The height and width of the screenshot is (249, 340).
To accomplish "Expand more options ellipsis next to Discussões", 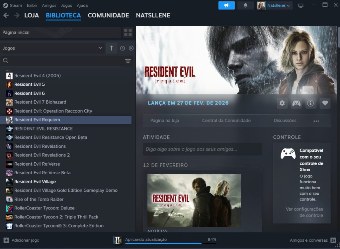I will [x=316, y=121].
